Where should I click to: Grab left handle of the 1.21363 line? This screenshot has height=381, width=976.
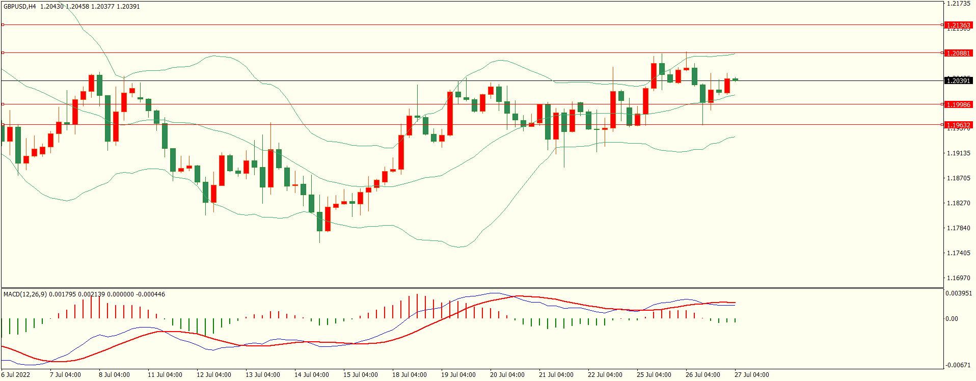(3, 24)
